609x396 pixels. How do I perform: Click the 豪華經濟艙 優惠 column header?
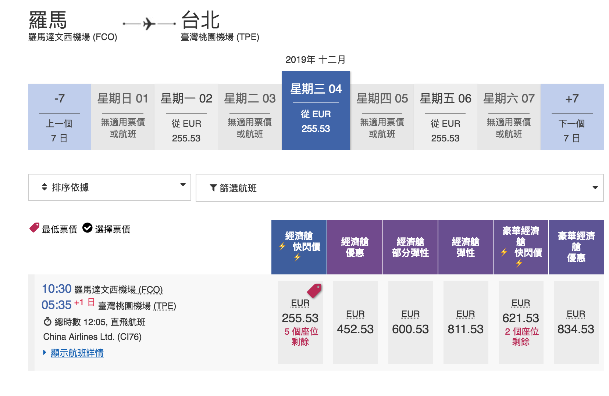(x=576, y=247)
